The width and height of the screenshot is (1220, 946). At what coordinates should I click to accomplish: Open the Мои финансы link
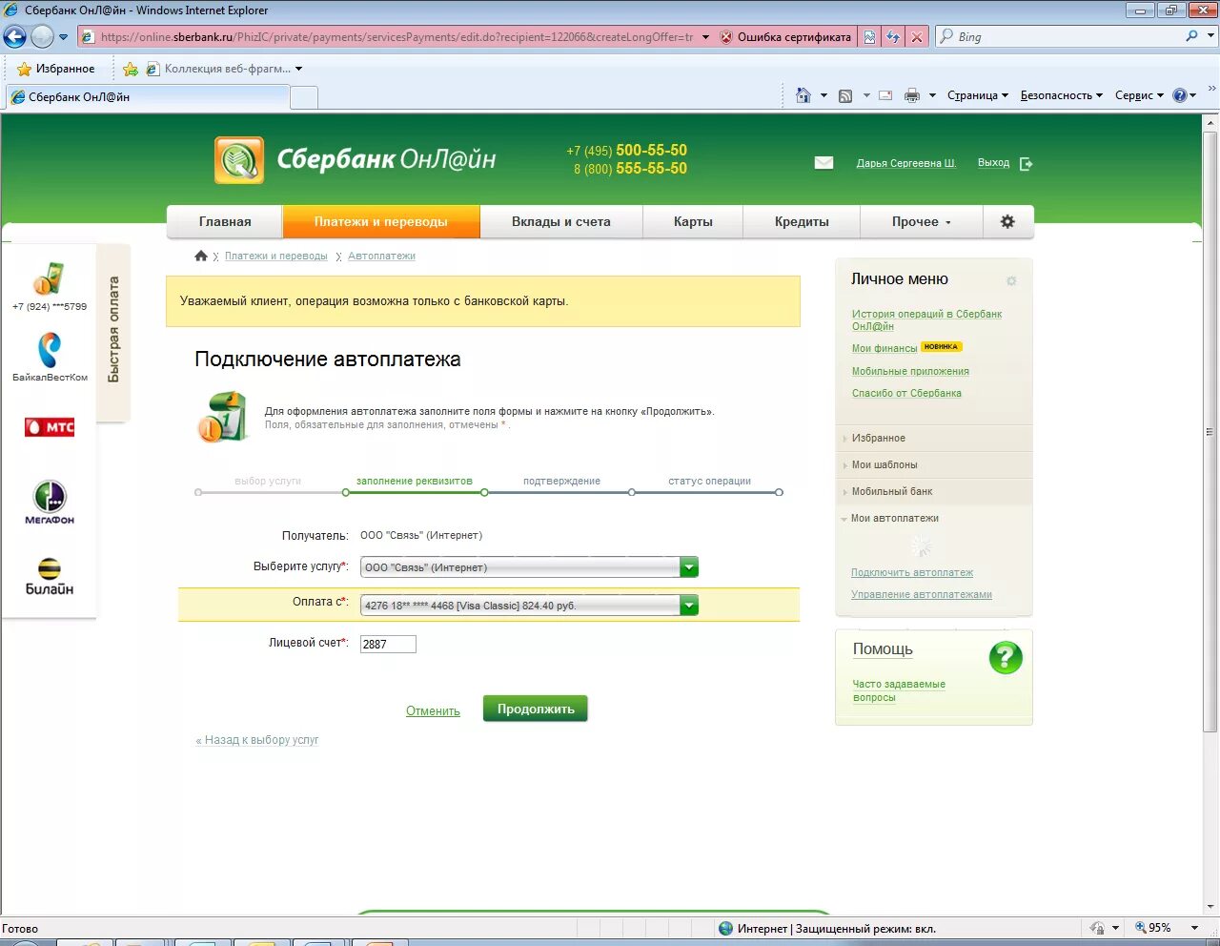pos(884,349)
